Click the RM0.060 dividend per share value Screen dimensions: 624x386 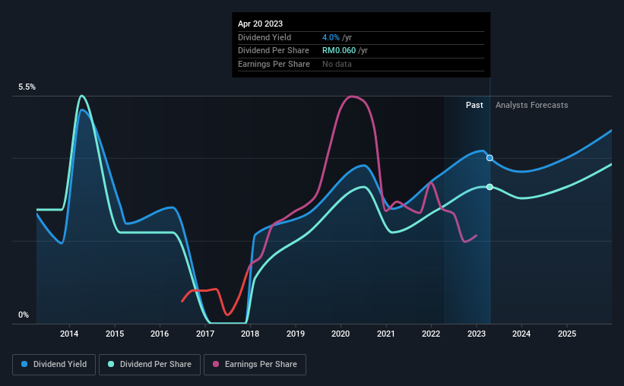339,51
